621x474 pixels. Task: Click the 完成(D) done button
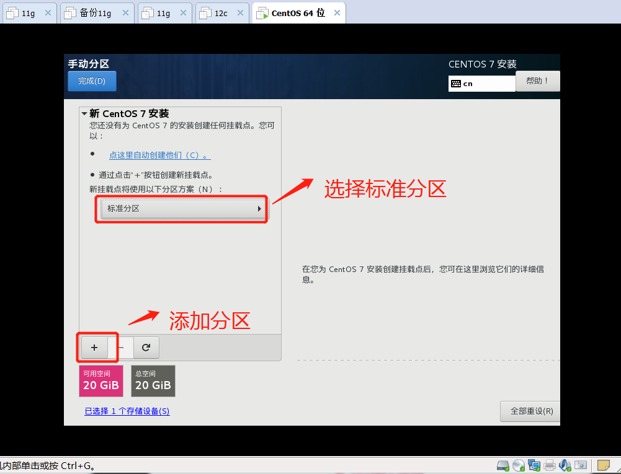click(x=92, y=81)
